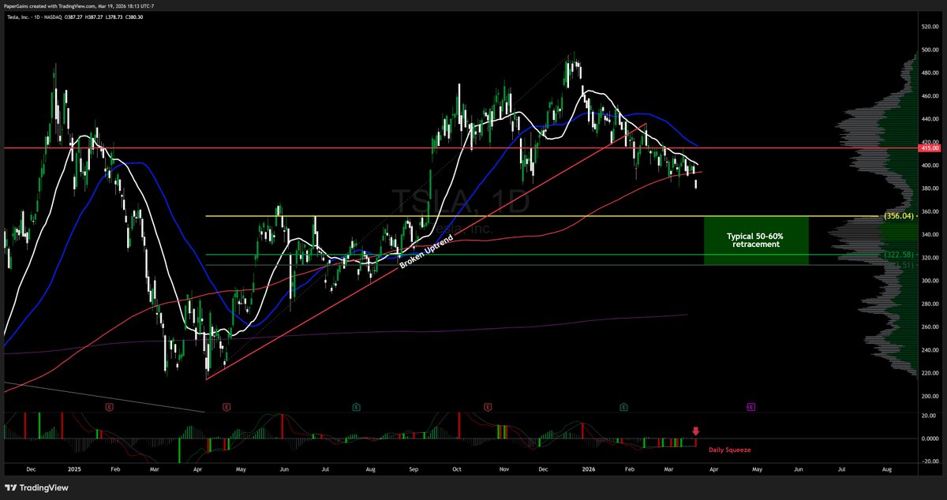Select the green (322.58) price level label
The width and height of the screenshot is (947, 500).
[898, 255]
